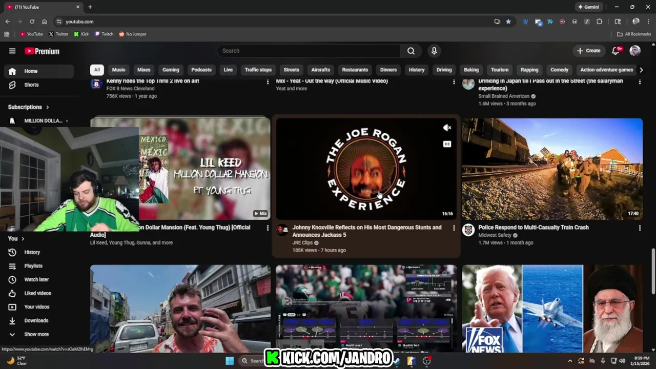Open the Kick bookmark
The image size is (656, 369).
(81, 34)
